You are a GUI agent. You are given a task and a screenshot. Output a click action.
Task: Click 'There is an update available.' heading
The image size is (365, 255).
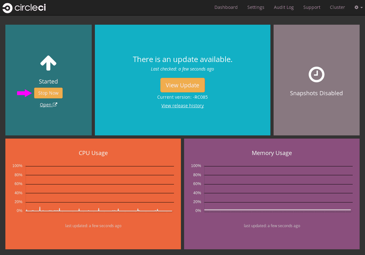click(182, 59)
